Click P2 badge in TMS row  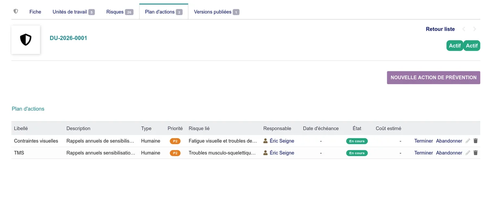click(175, 153)
